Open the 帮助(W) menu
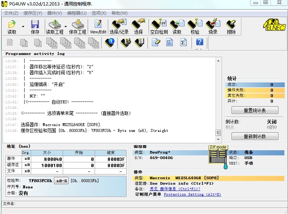The image size is (288, 214). pos(119,13)
